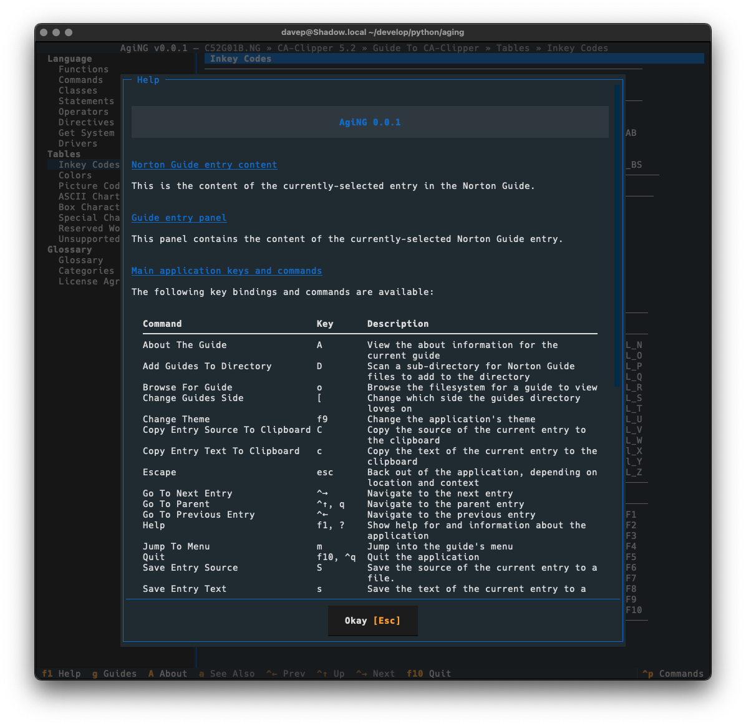Click the terminal window title text
The width and height of the screenshot is (746, 726).
click(372, 32)
